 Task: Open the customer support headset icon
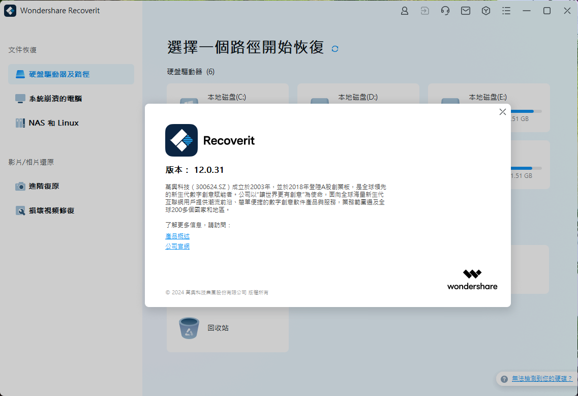click(445, 11)
